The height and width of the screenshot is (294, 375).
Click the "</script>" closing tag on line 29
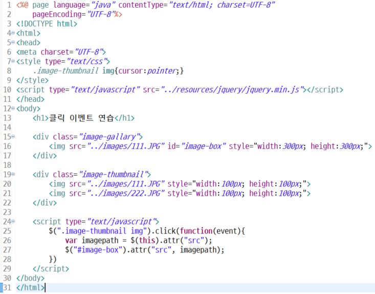51,269
